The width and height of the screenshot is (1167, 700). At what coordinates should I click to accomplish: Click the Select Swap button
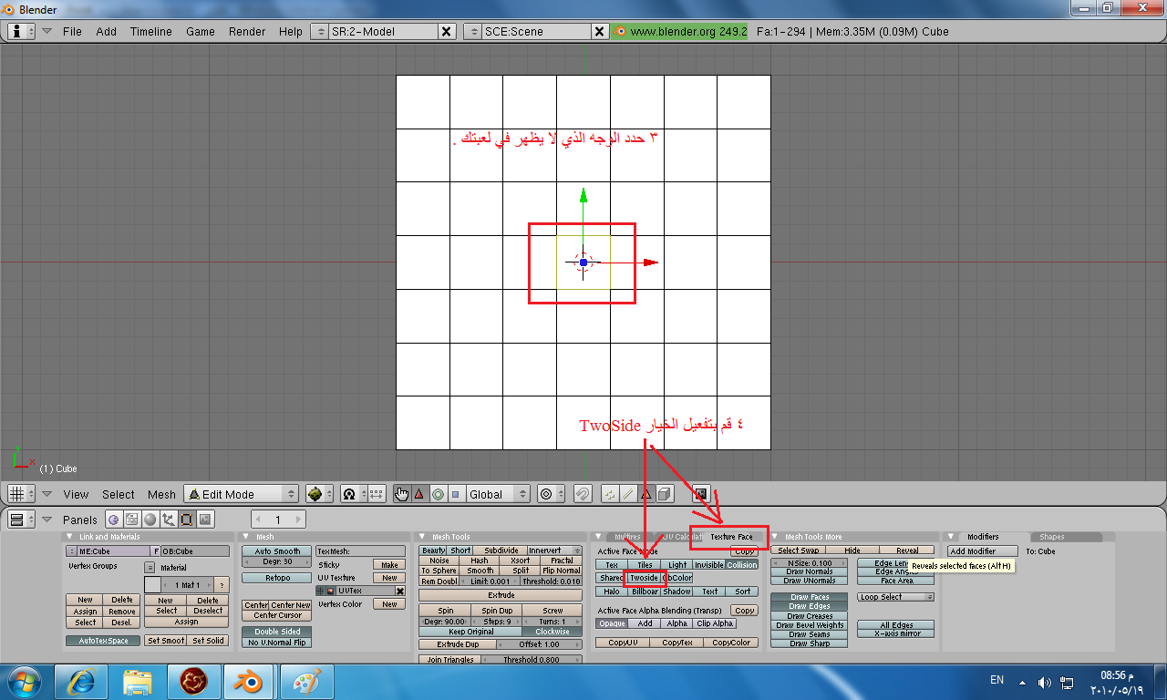coord(797,551)
